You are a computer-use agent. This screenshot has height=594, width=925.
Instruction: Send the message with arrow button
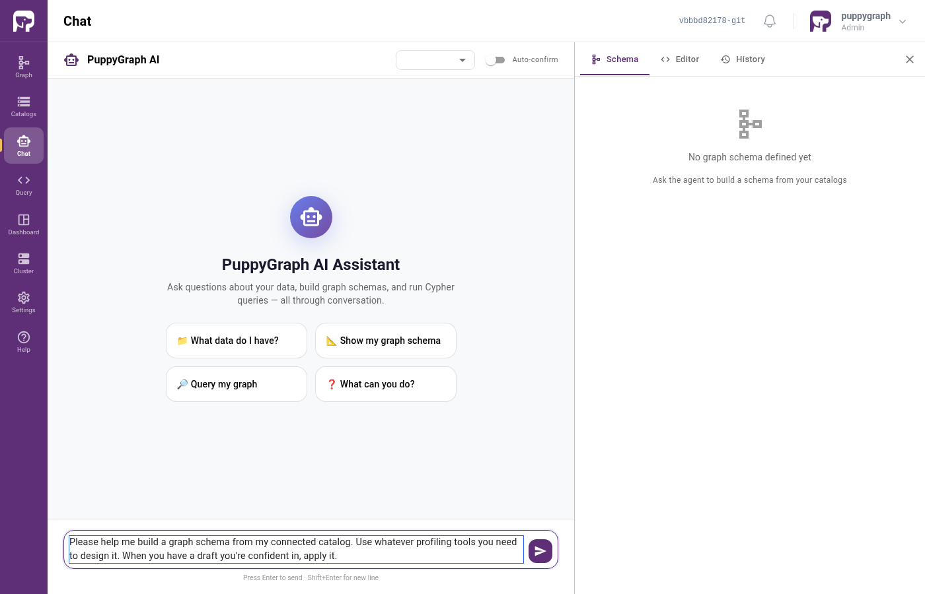pos(540,550)
